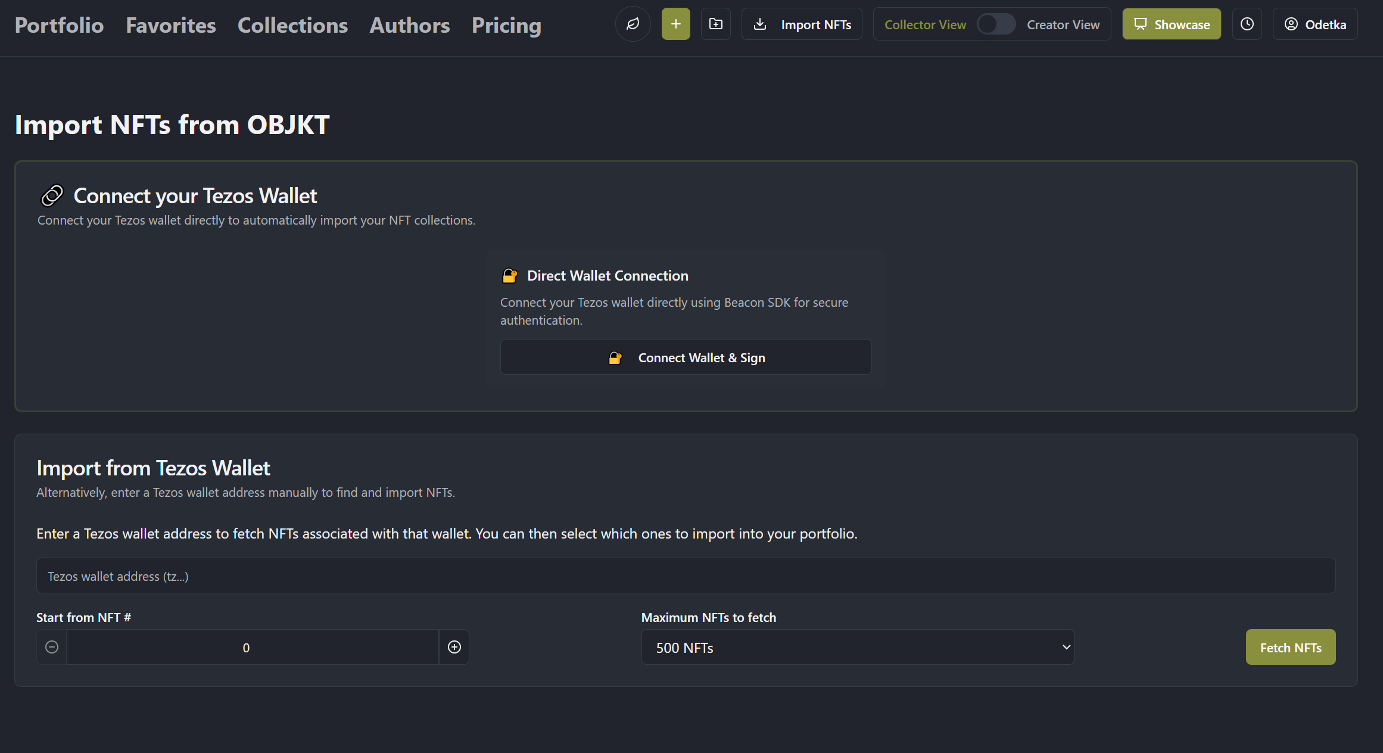Click the add folder icon button

715,24
